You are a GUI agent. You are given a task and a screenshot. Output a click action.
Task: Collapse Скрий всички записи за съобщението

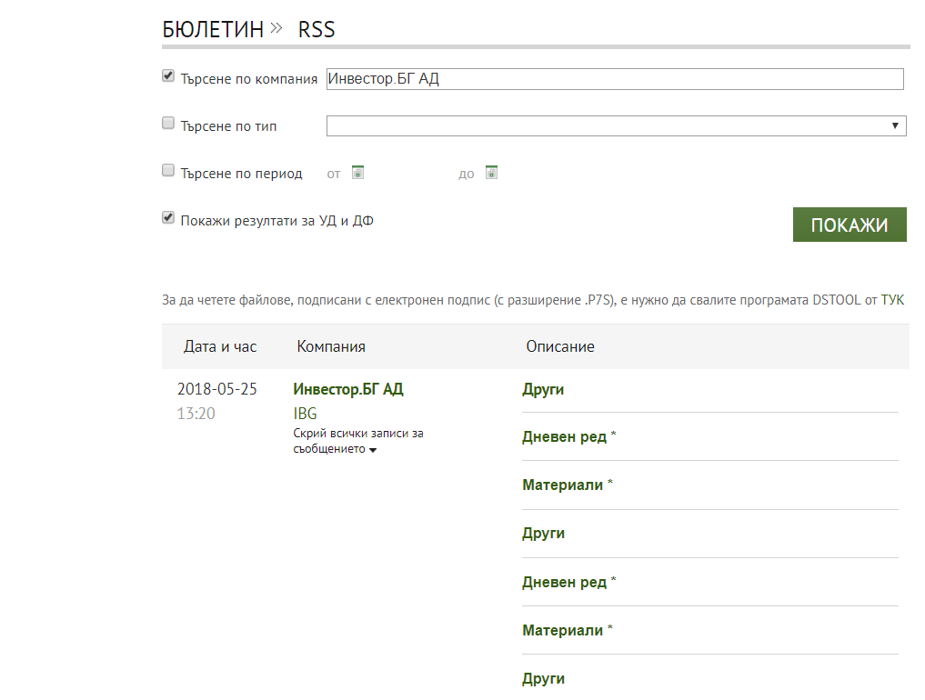358,441
